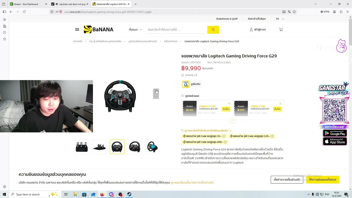The height and width of the screenshot is (198, 352).
Task: Open the TH language dropdown
Action: tap(280, 19)
